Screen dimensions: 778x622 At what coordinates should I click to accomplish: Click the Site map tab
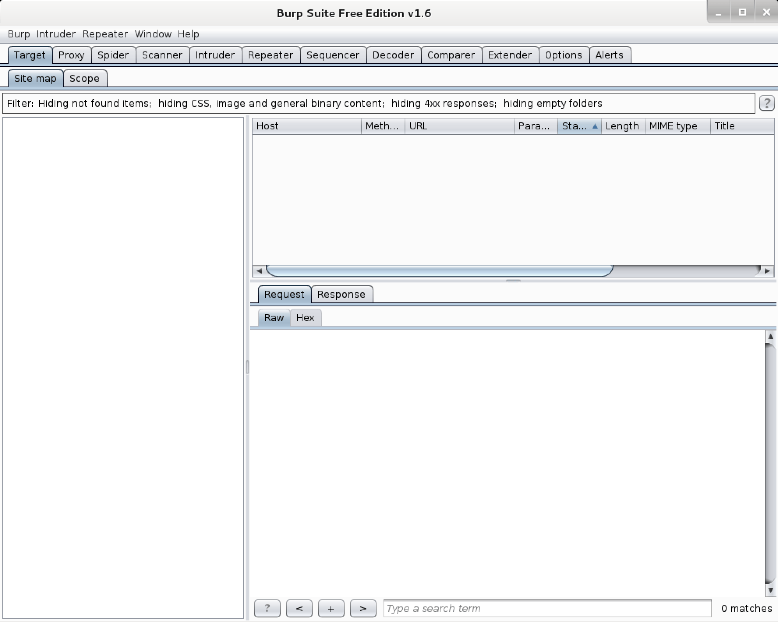[x=34, y=78]
